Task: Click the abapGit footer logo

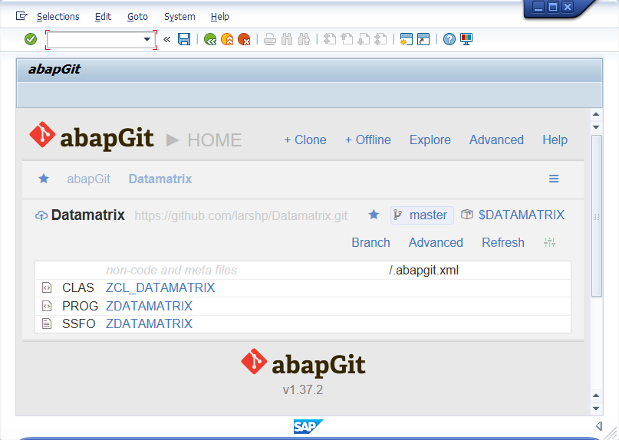Action: 303,363
